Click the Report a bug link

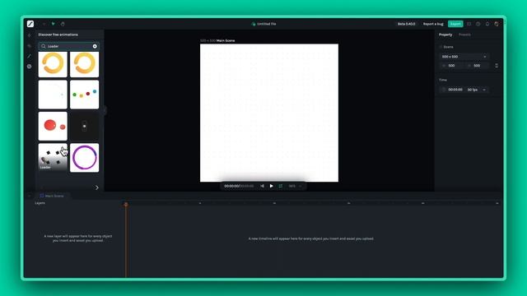[x=433, y=24]
